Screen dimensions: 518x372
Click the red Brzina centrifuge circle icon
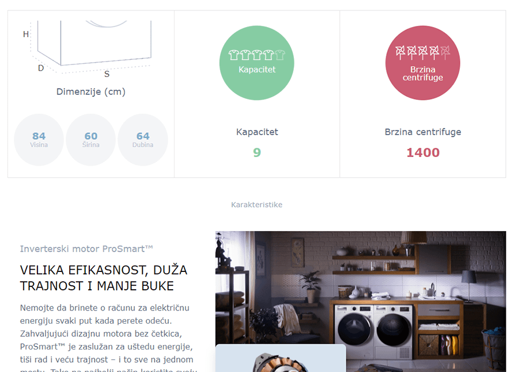pos(422,63)
